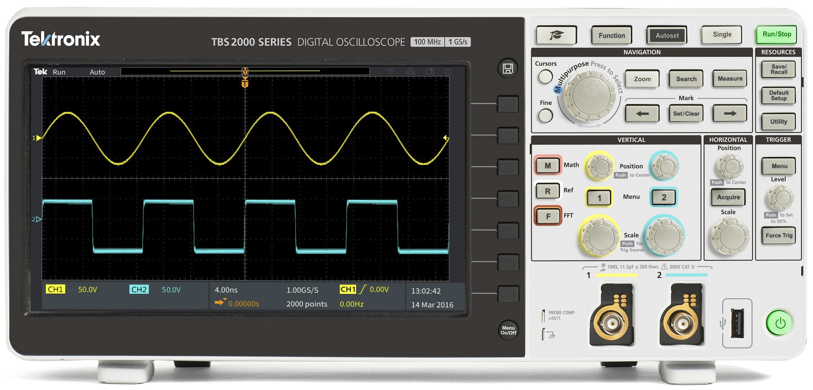Toggle the M Math button
813x390 pixels.
[548, 166]
